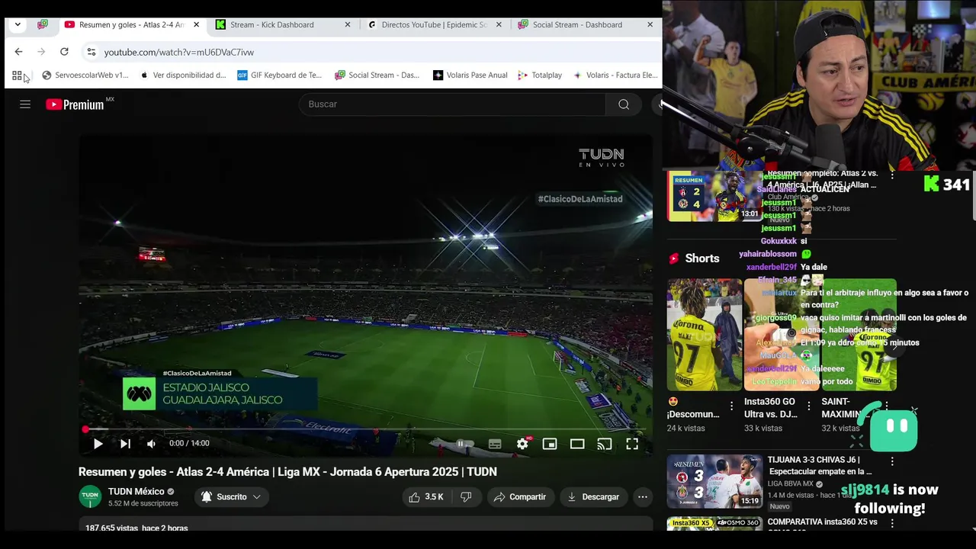The height and width of the screenshot is (549, 976).
Task: Open Totalplay bookmark
Action: 540,75
